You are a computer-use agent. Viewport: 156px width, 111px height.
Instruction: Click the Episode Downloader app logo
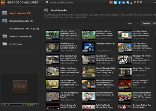[3, 2]
